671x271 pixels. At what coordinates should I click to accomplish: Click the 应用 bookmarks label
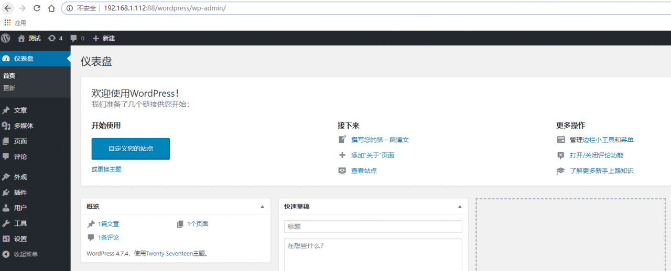click(x=20, y=23)
